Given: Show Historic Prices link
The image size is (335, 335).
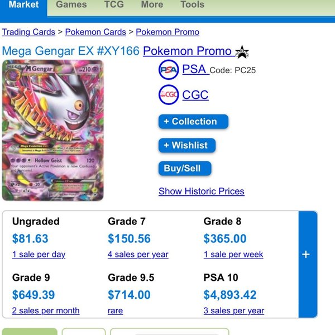Looking at the screenshot, I should click(x=202, y=191).
